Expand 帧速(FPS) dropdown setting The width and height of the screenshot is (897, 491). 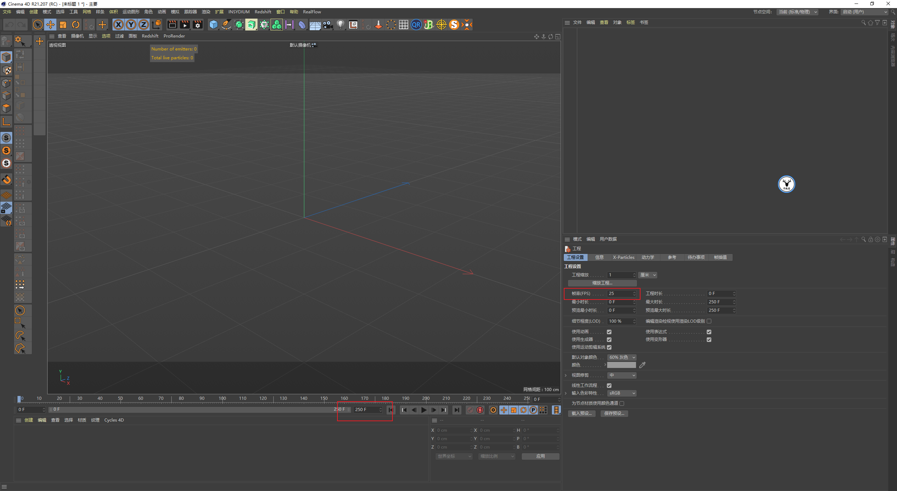click(635, 293)
